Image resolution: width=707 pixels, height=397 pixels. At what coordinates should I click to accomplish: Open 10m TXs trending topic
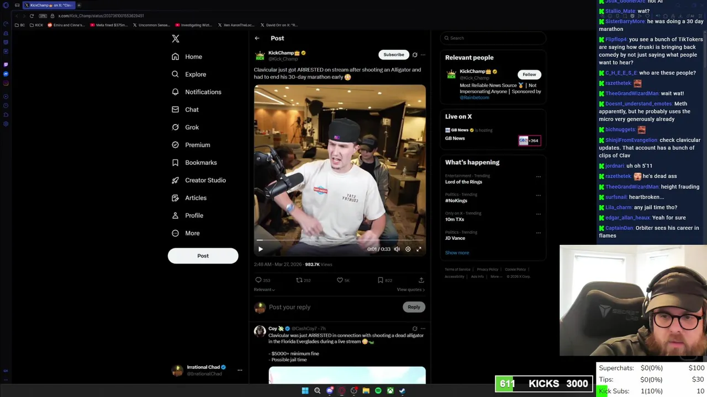click(x=455, y=219)
